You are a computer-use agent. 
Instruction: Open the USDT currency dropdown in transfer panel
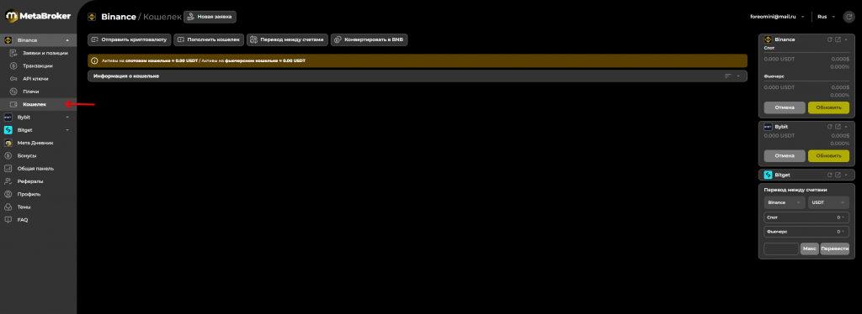828,203
